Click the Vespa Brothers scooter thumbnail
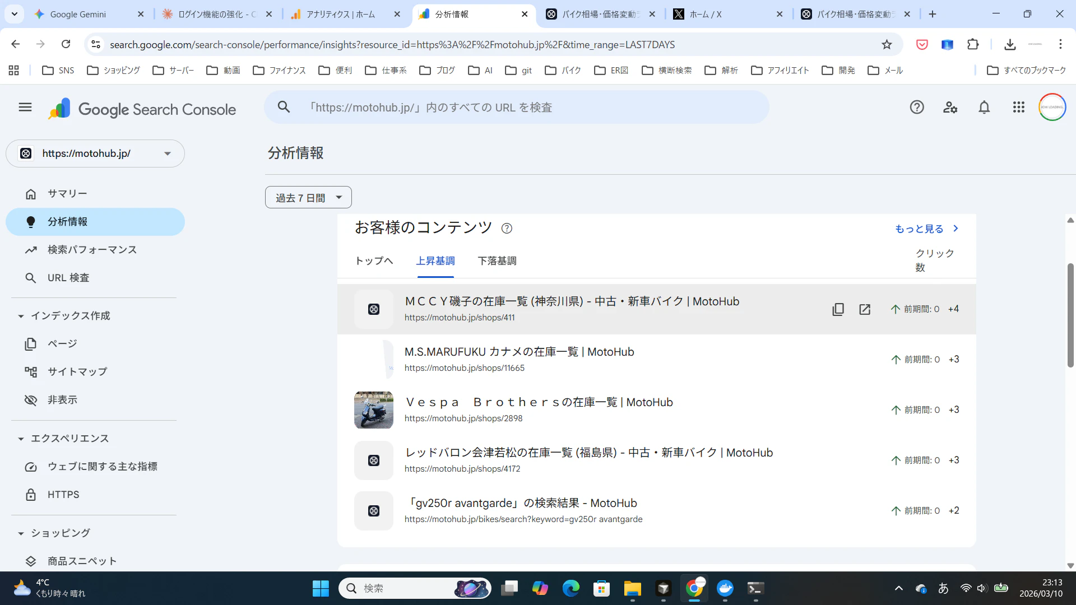The width and height of the screenshot is (1076, 605). tap(374, 410)
